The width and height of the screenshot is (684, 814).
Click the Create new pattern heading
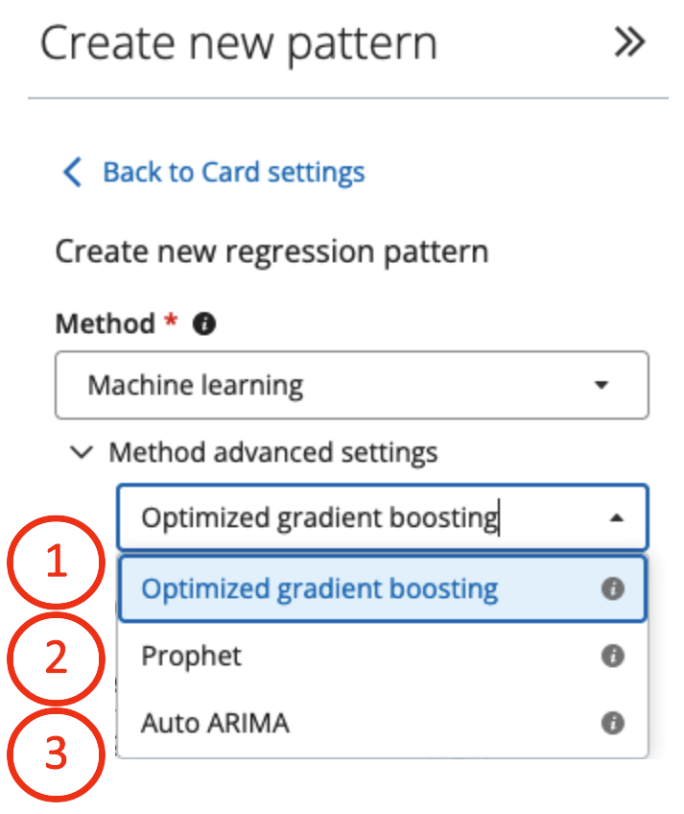(239, 44)
